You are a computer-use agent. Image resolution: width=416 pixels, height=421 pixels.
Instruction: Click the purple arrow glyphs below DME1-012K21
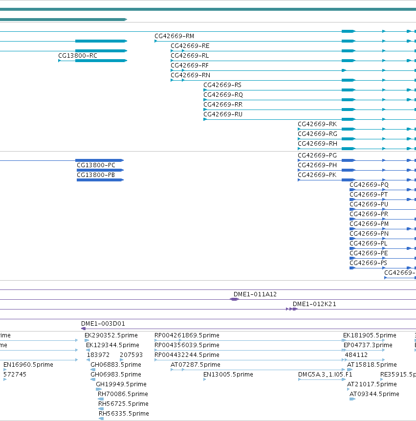292,309
